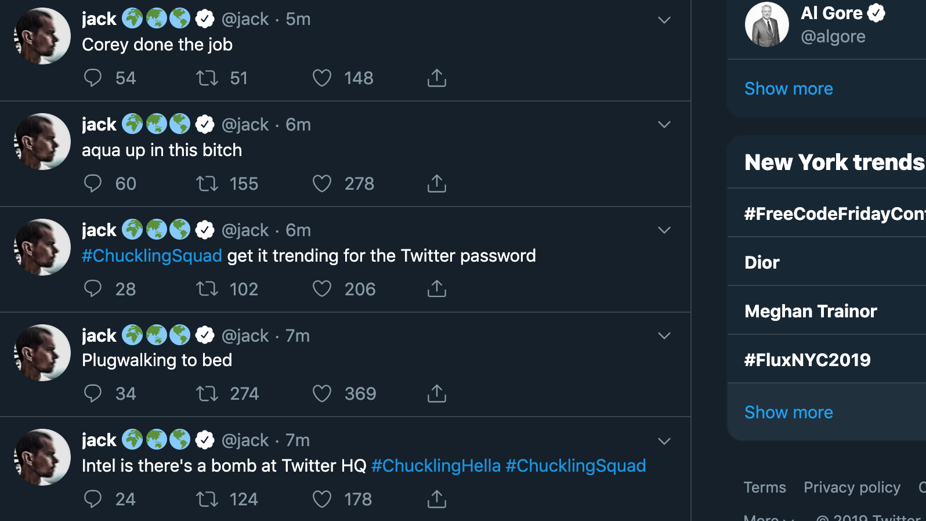The width and height of the screenshot is (926, 521).
Task: Like the "Plugwalking to bed" tweet
Action: coord(322,394)
